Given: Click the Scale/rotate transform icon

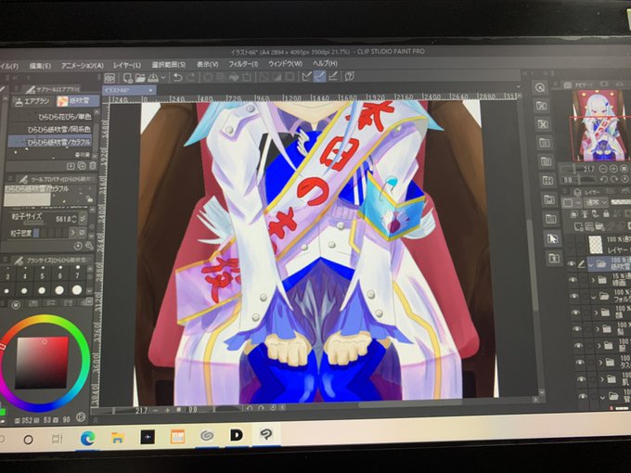Looking at the screenshot, I should click(x=247, y=77).
